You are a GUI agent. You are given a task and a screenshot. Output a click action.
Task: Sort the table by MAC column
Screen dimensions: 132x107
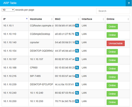tap(67, 19)
